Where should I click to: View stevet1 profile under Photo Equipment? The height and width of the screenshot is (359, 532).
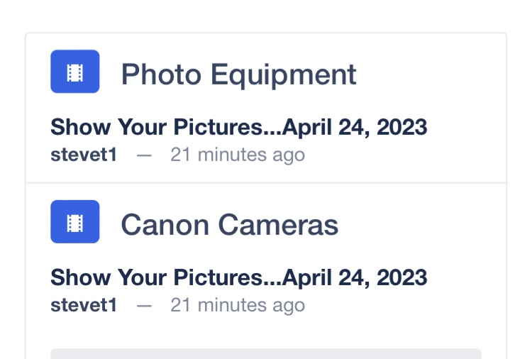pos(84,155)
